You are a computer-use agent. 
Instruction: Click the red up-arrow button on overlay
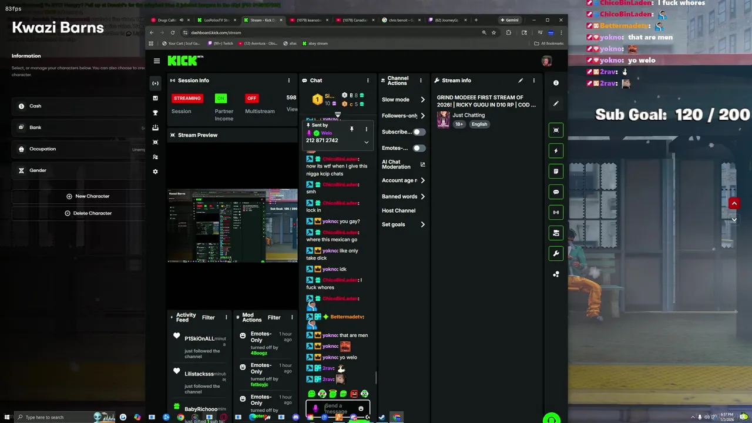(734, 203)
